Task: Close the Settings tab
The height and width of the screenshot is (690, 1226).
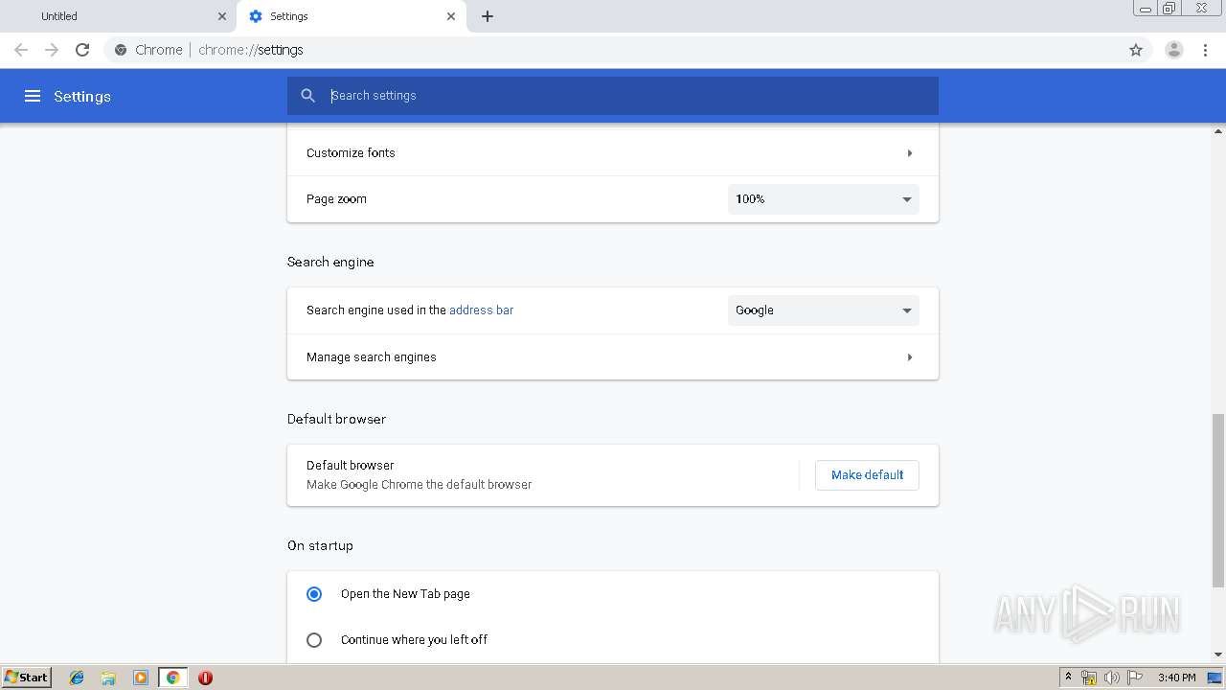Action: click(x=451, y=16)
